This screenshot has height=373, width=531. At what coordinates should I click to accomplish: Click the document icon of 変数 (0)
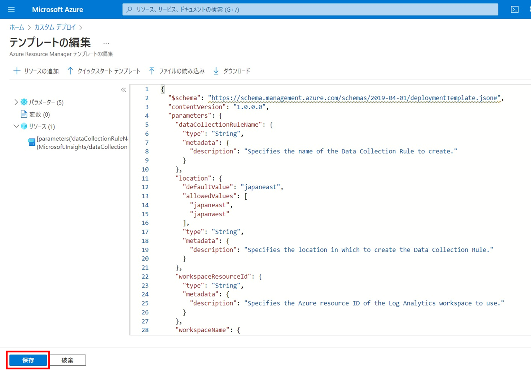tap(24, 114)
